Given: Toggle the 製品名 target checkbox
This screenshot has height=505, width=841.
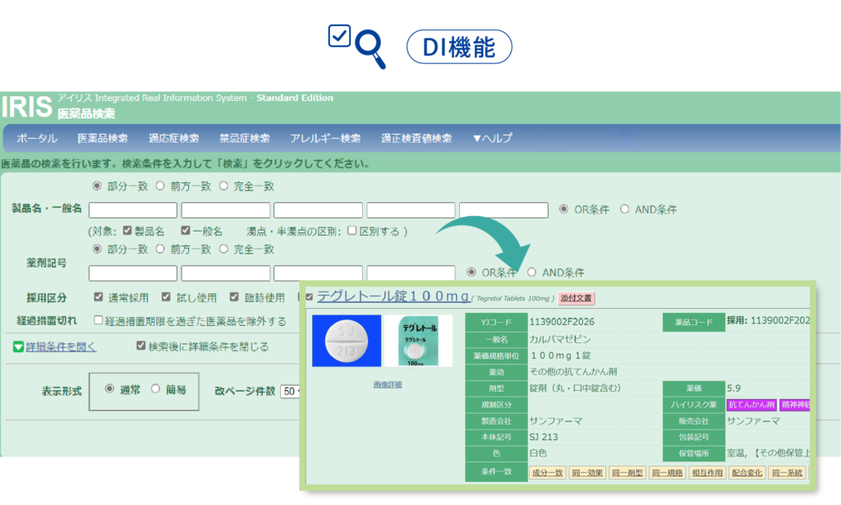Looking at the screenshot, I should point(127,231).
